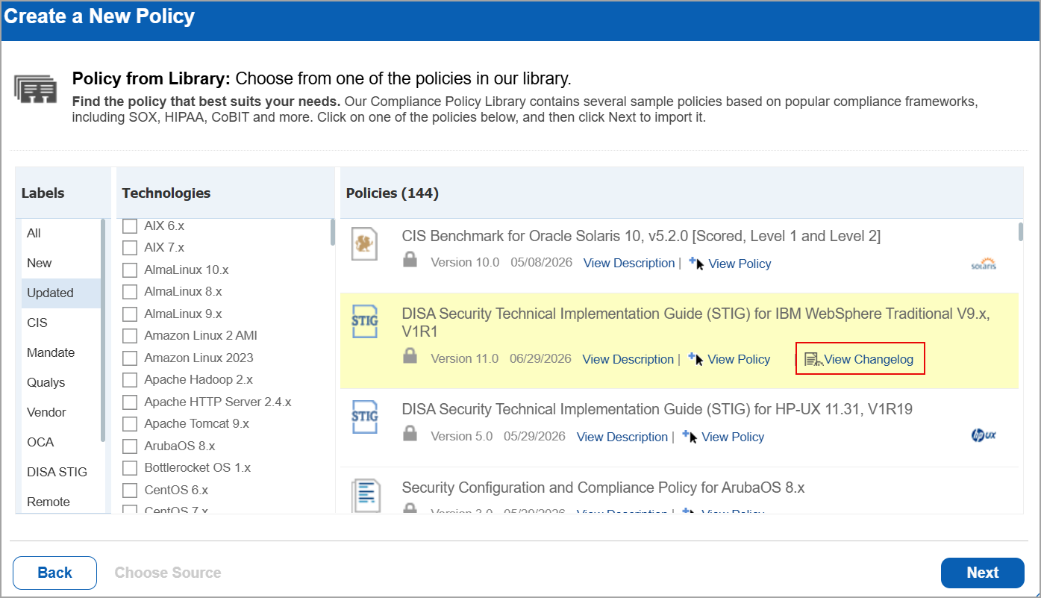The height and width of the screenshot is (598, 1041).
Task: Click the Next button
Action: 982,573
